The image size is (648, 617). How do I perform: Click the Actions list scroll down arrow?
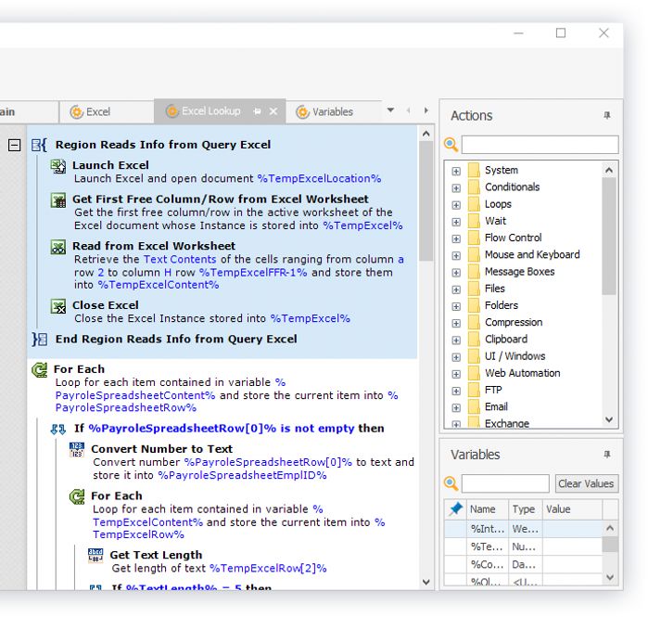[x=609, y=419]
